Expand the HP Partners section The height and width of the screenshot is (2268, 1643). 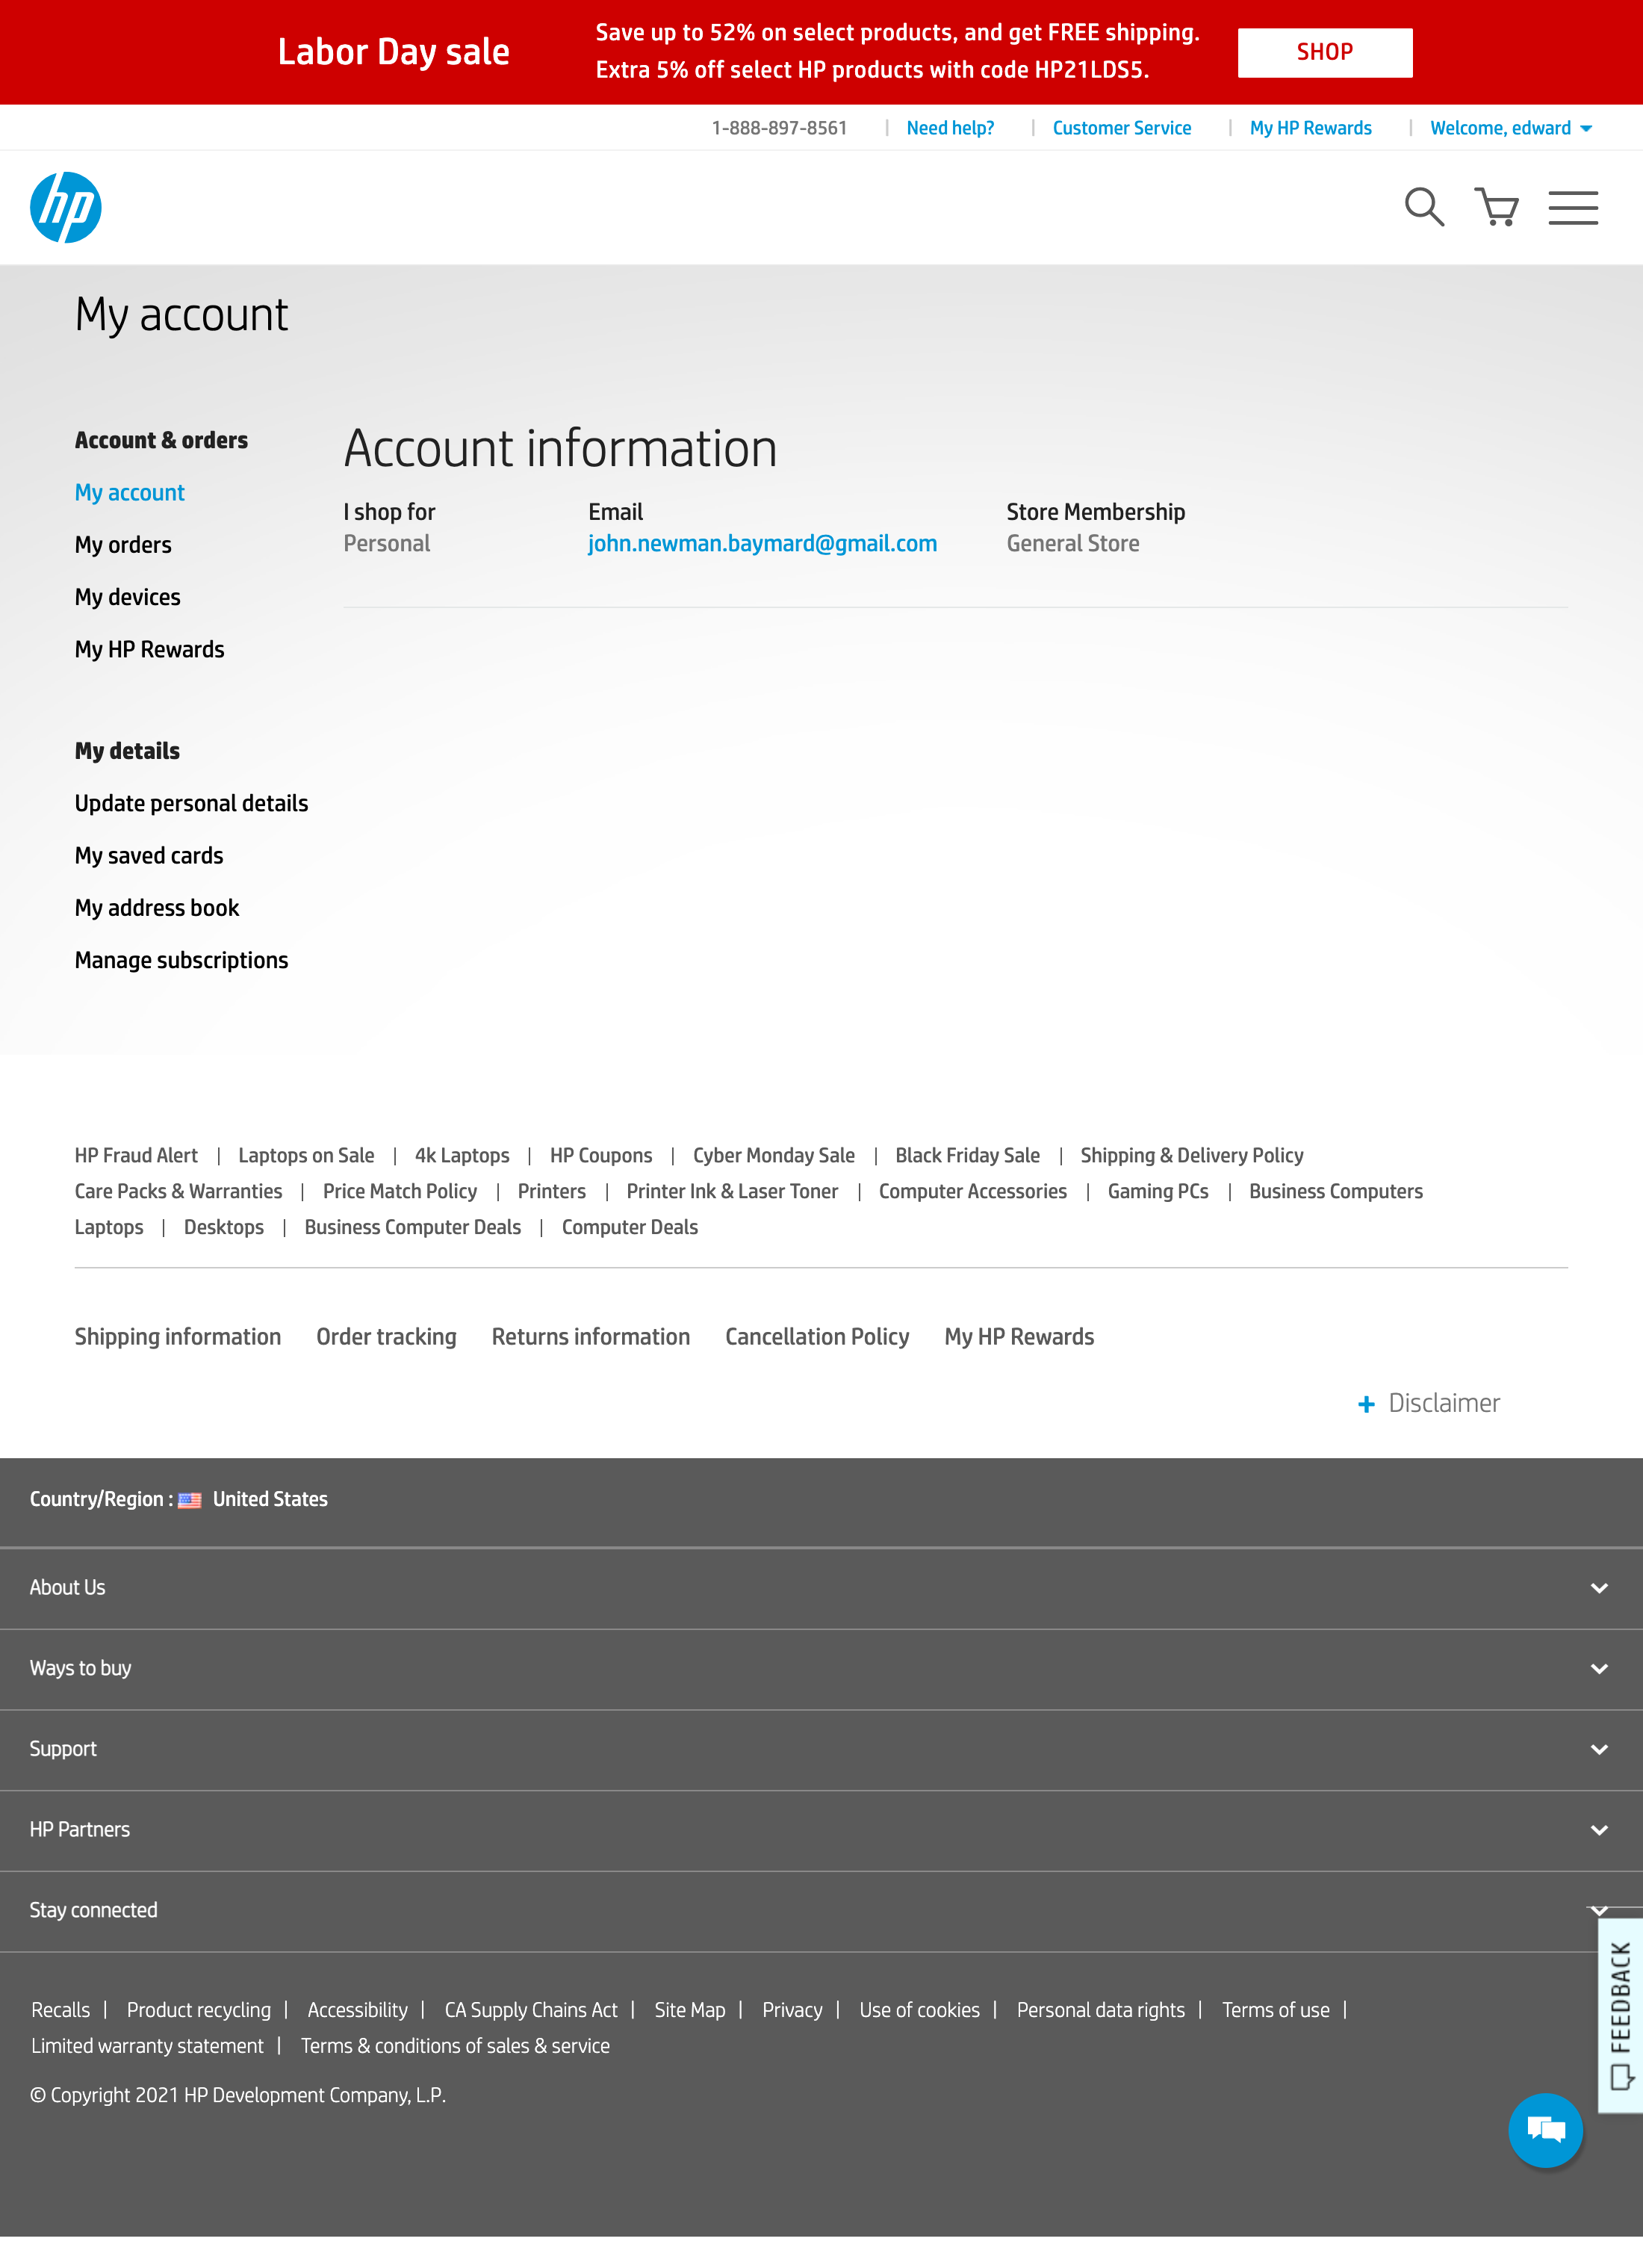point(1598,1830)
